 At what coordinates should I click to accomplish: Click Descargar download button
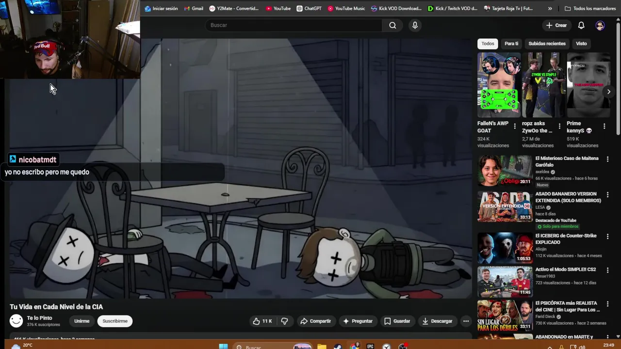(x=437, y=321)
